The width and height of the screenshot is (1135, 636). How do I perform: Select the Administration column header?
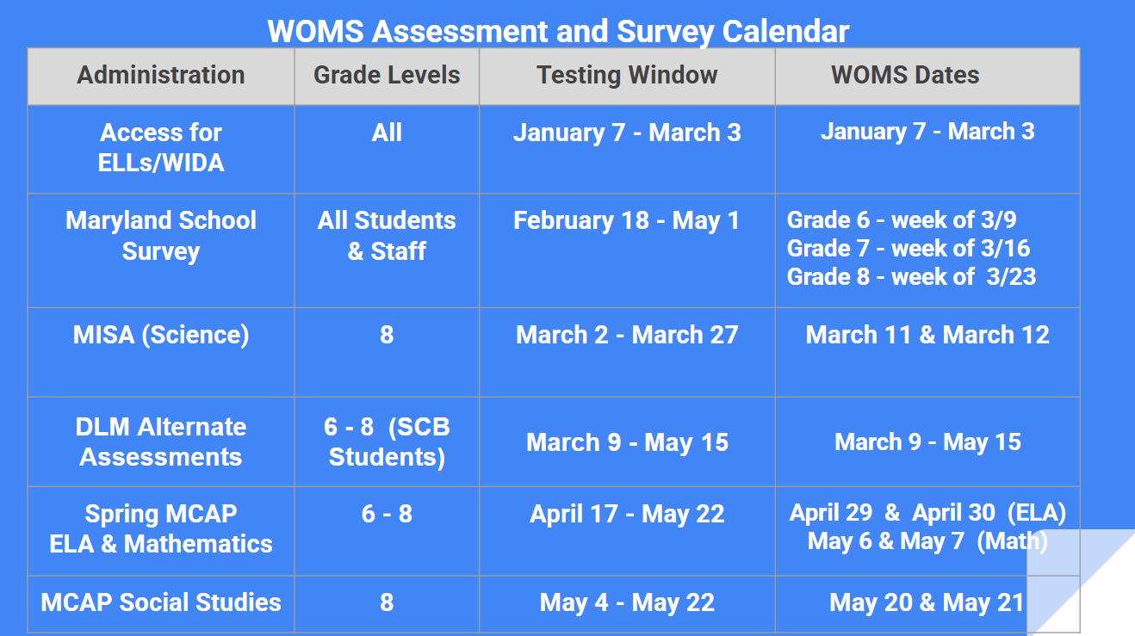(x=161, y=76)
